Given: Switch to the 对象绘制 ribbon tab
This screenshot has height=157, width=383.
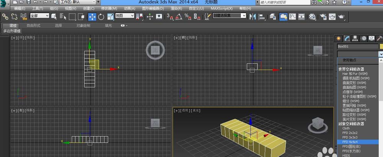Looking at the screenshot, I should point(83,25).
